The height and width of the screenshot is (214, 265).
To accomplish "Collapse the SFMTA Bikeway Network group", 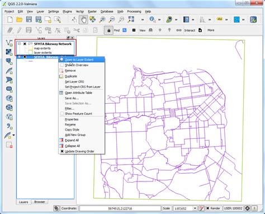I will pos(19,44).
